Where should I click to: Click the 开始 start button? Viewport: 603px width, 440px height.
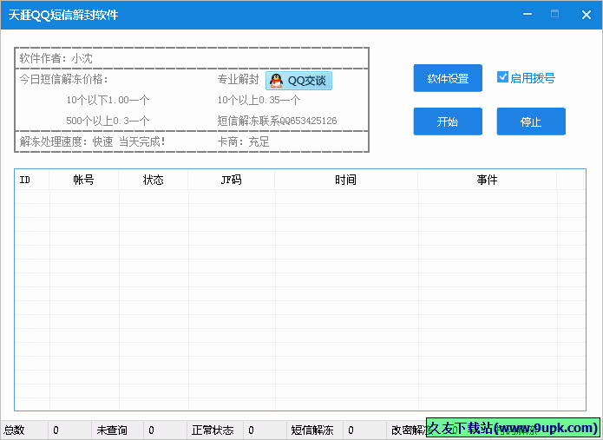(x=448, y=121)
